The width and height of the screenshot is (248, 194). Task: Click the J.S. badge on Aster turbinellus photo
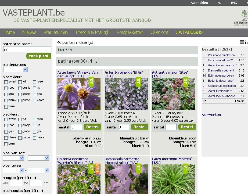pos(138,82)
